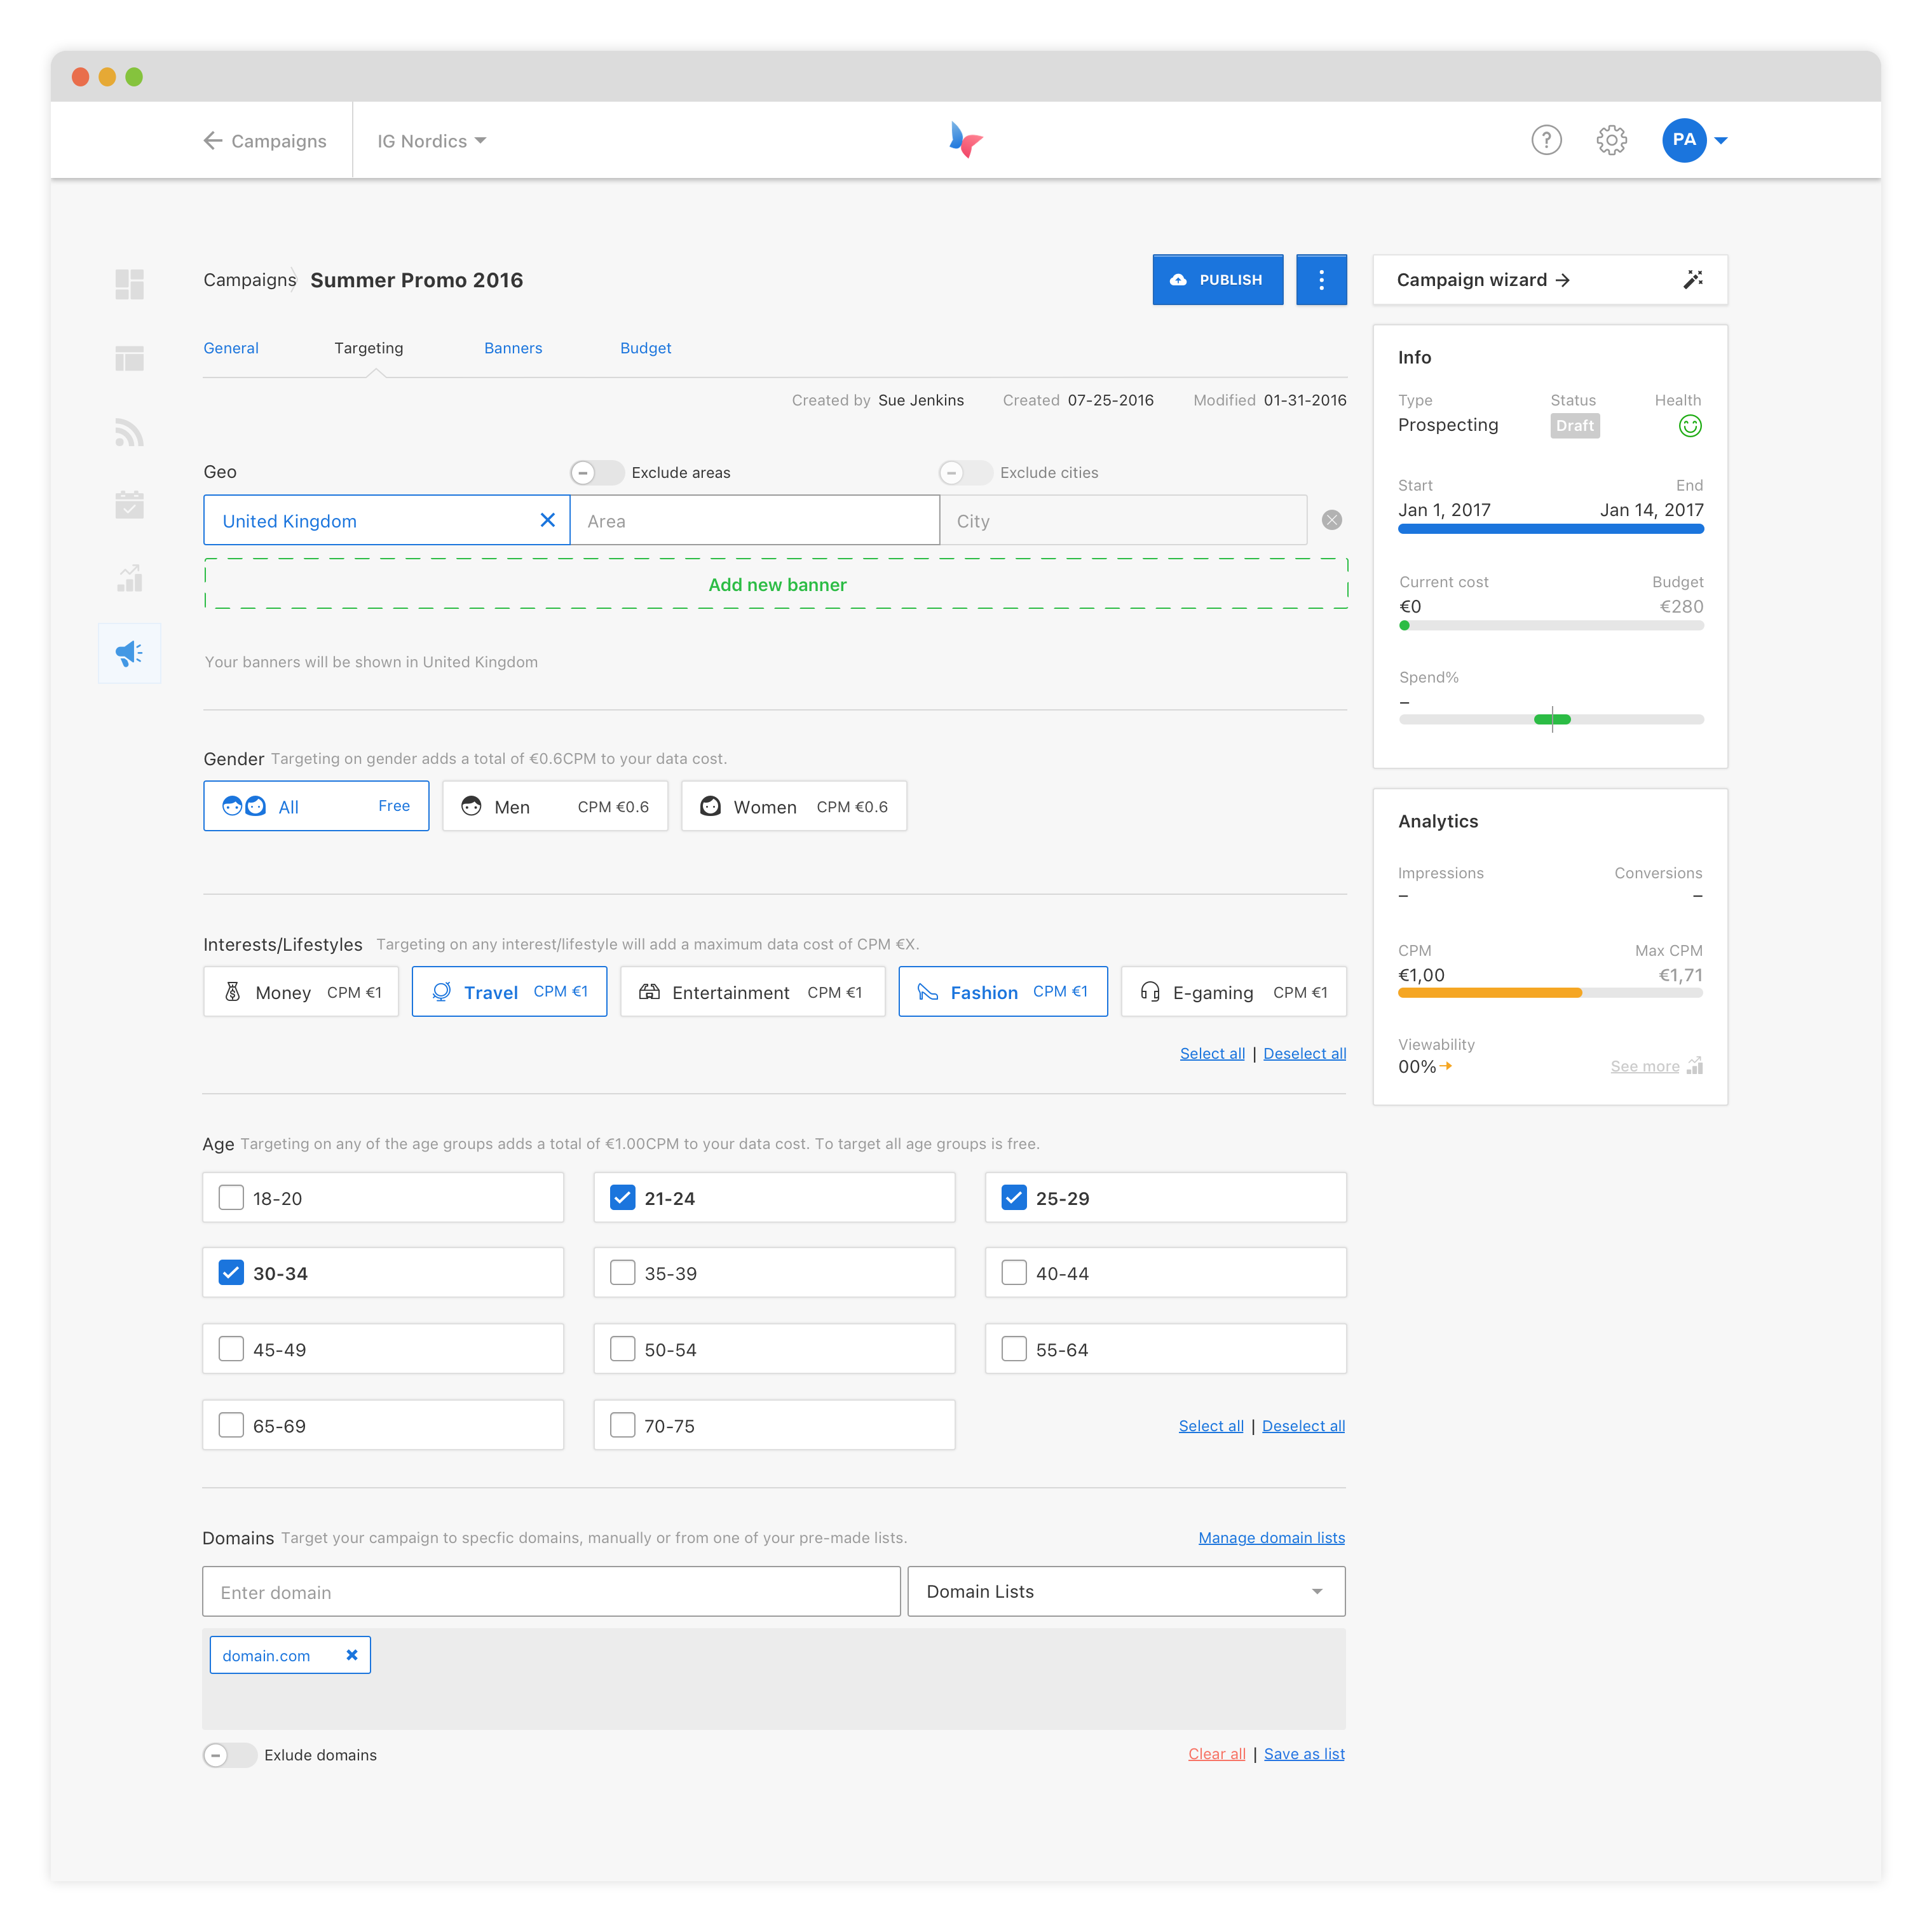Expand the PA user profile menu arrow
1932x1932 pixels.
1721,141
